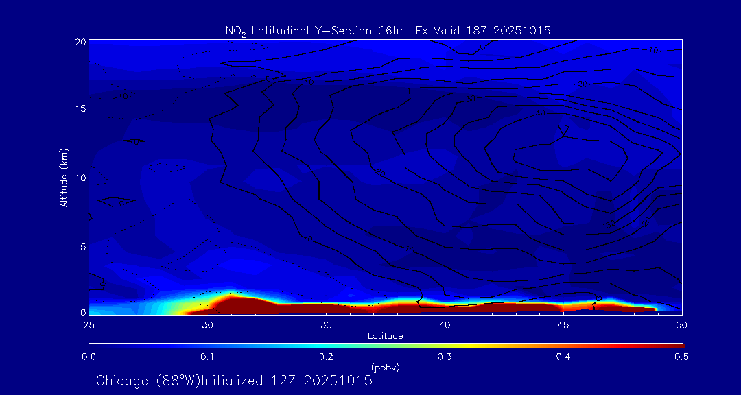Image resolution: width=741 pixels, height=395 pixels.
Task: Click the latitude tick label 30
Action: (x=207, y=325)
